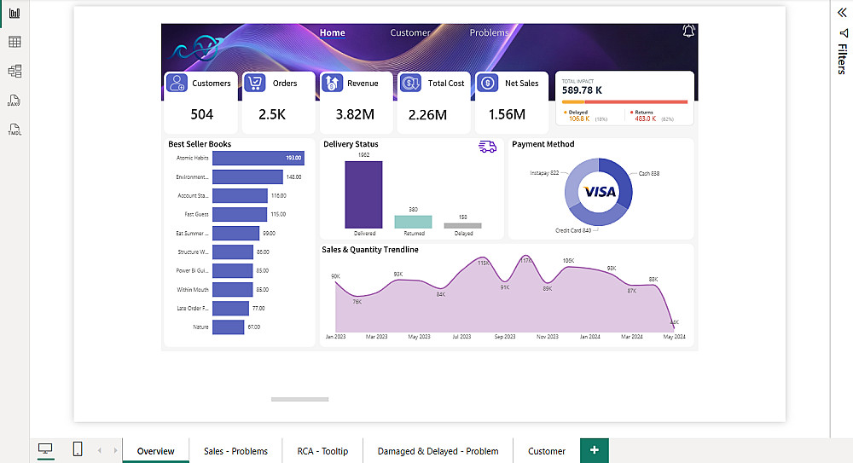Show next page tabs arrow
The image size is (853, 463).
(x=115, y=450)
